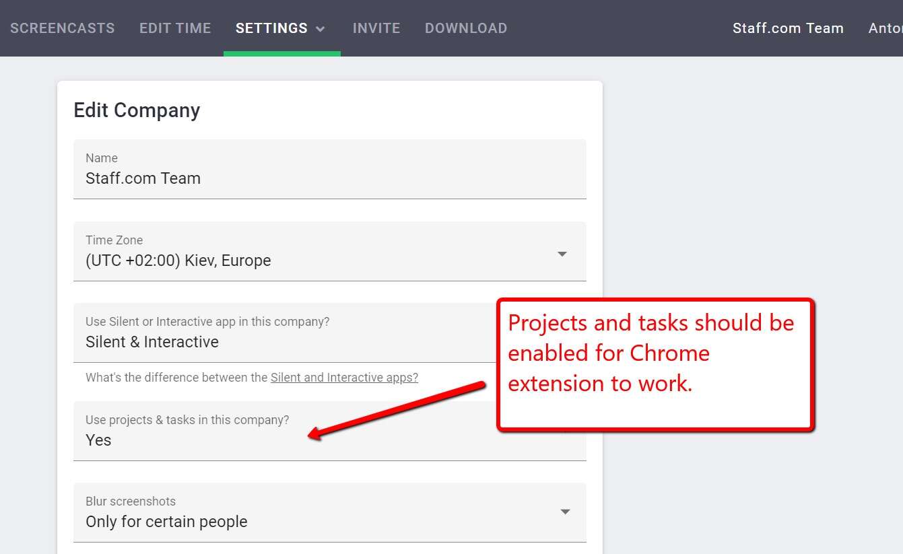Open the EDIT TIME page
The width and height of the screenshot is (903, 554).
pos(175,28)
